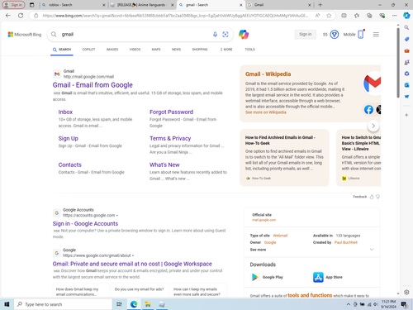Click the Bing Sign in button
The width and height of the screenshot is (413, 310).
tap(306, 34)
